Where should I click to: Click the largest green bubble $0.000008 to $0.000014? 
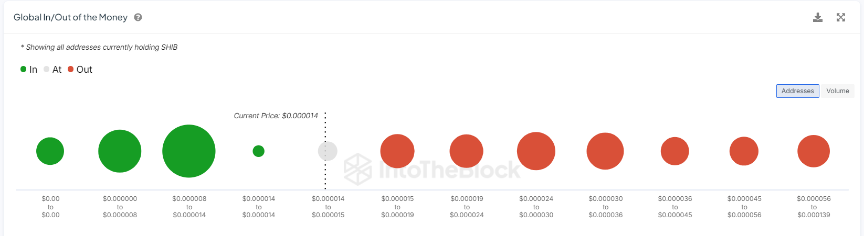point(189,151)
